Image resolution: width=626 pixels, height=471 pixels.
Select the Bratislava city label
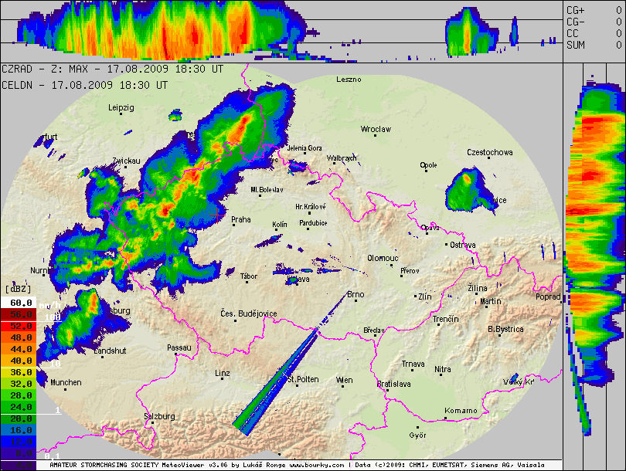394,384
